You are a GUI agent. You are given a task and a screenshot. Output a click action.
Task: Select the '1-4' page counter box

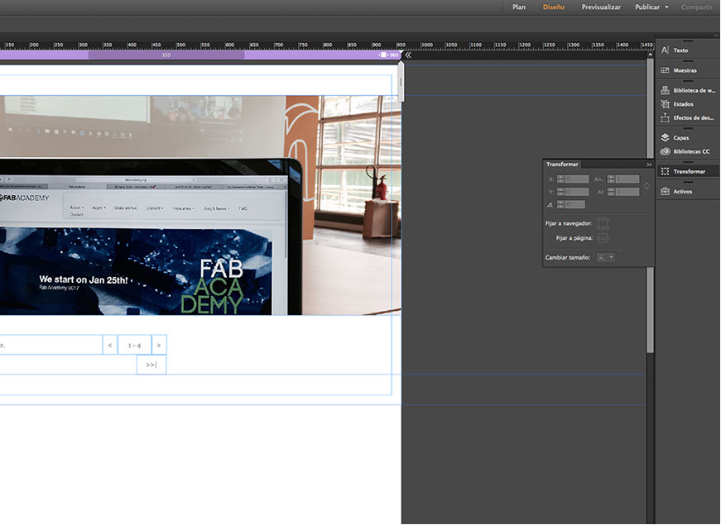coord(134,345)
